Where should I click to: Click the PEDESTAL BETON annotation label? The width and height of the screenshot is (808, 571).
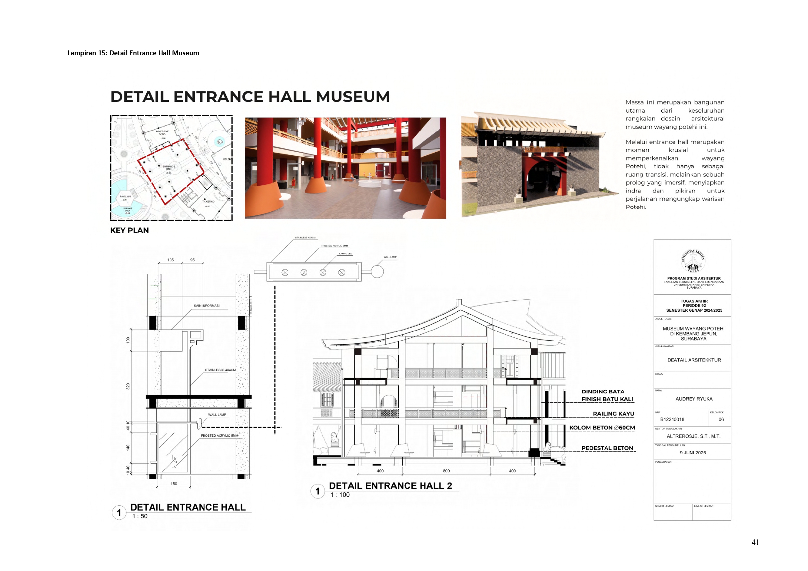coord(607,448)
